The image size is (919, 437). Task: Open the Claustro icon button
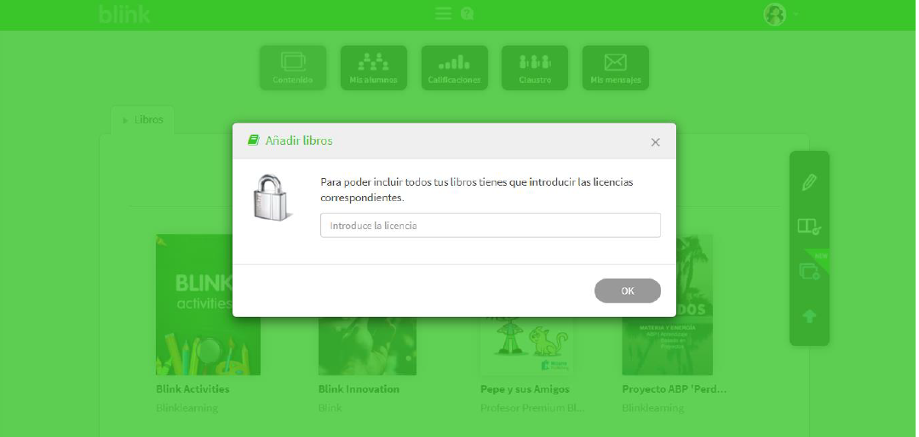(535, 68)
